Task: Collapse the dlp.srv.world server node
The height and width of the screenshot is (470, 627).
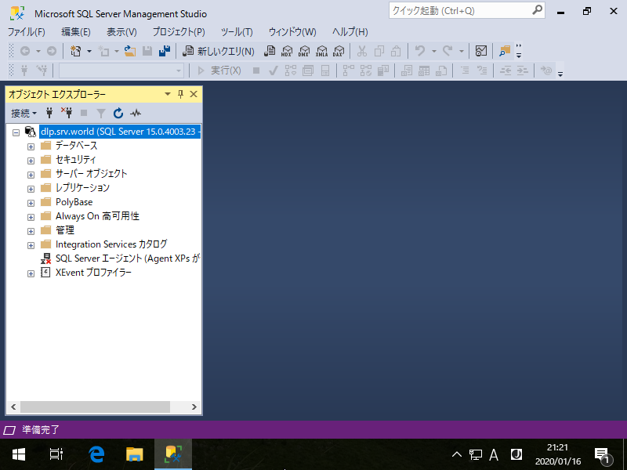Action: (x=16, y=132)
